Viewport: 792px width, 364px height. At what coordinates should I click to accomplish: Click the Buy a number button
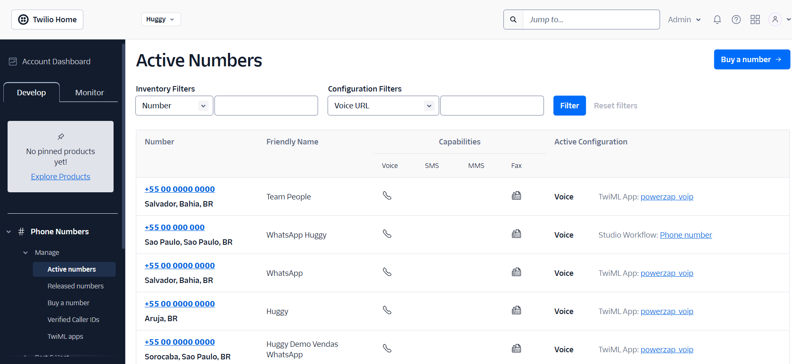click(752, 60)
